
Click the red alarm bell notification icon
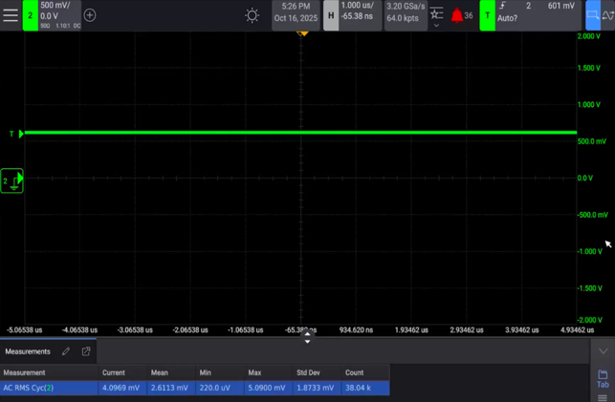click(457, 15)
